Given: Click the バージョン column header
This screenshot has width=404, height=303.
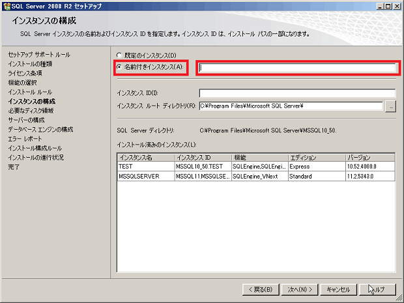Looking at the screenshot, I should tap(370, 158).
